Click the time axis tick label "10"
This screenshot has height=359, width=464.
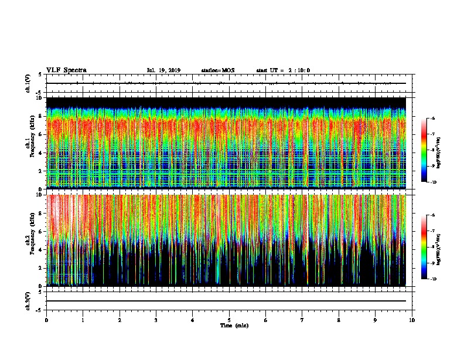[x=412, y=320]
